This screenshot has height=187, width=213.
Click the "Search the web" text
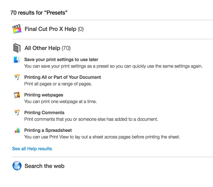coord(44,166)
